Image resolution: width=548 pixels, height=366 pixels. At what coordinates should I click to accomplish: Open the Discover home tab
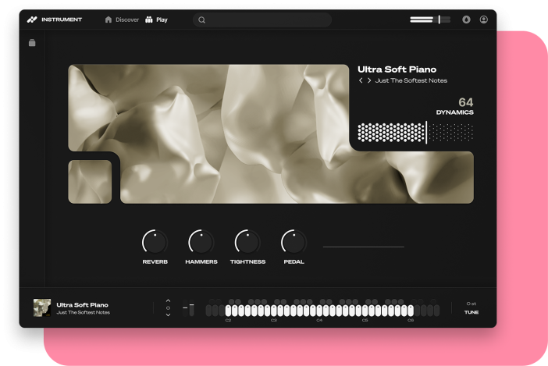[122, 20]
